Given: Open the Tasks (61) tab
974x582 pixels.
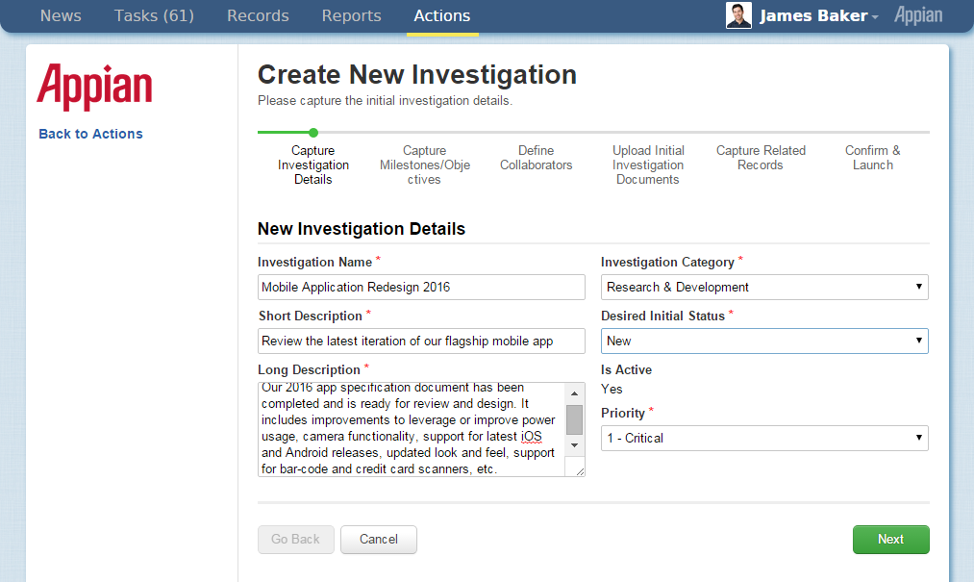Looking at the screenshot, I should click(154, 16).
